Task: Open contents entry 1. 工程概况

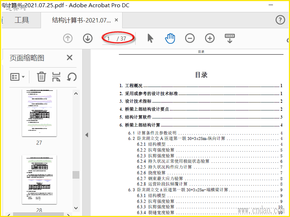Action: click(x=201, y=86)
